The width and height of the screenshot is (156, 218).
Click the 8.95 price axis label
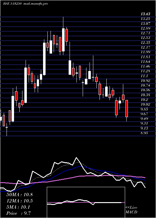144,133
